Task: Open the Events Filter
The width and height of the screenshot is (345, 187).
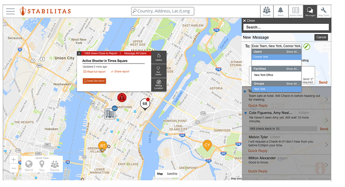Action: (x=295, y=11)
